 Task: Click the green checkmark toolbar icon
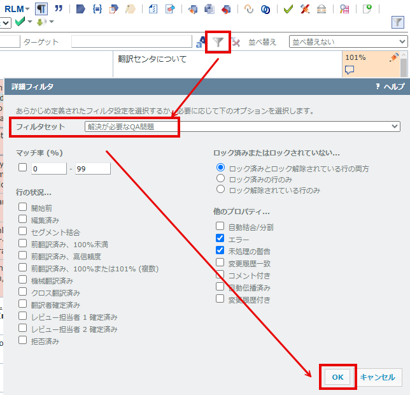click(288, 9)
